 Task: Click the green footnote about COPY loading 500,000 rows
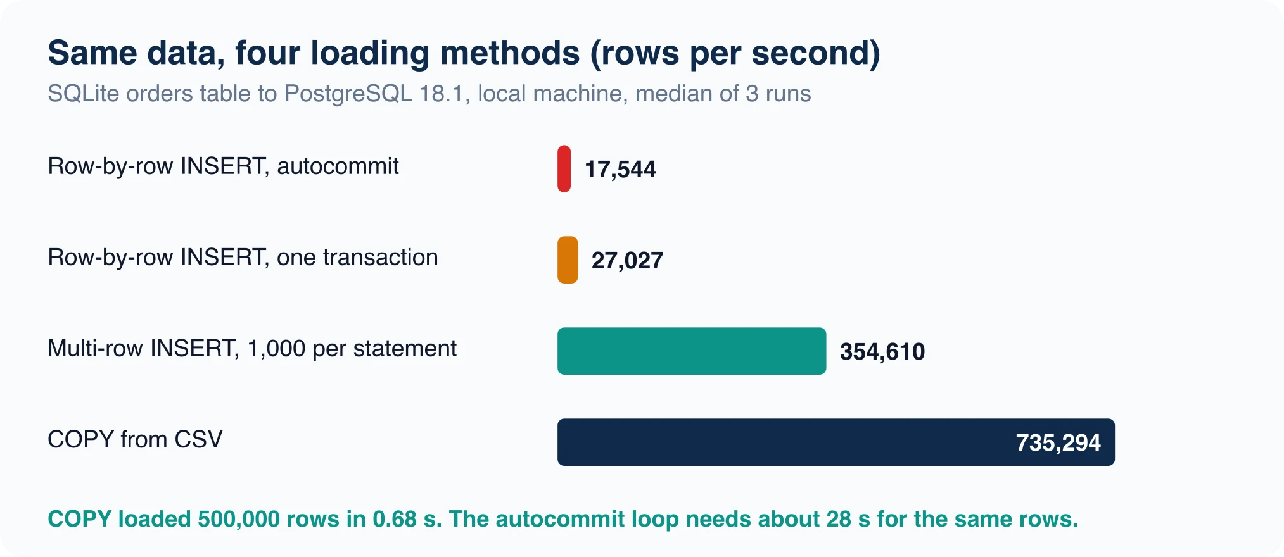click(x=563, y=520)
